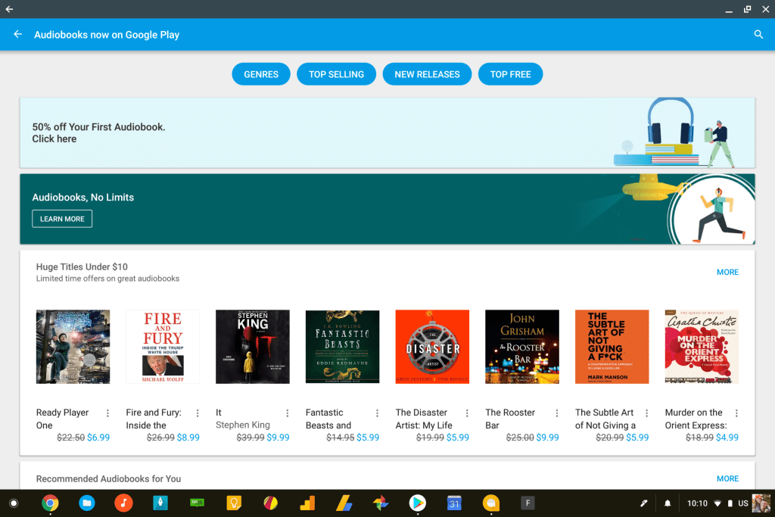Open Murder on the Orient Express cover

click(702, 347)
